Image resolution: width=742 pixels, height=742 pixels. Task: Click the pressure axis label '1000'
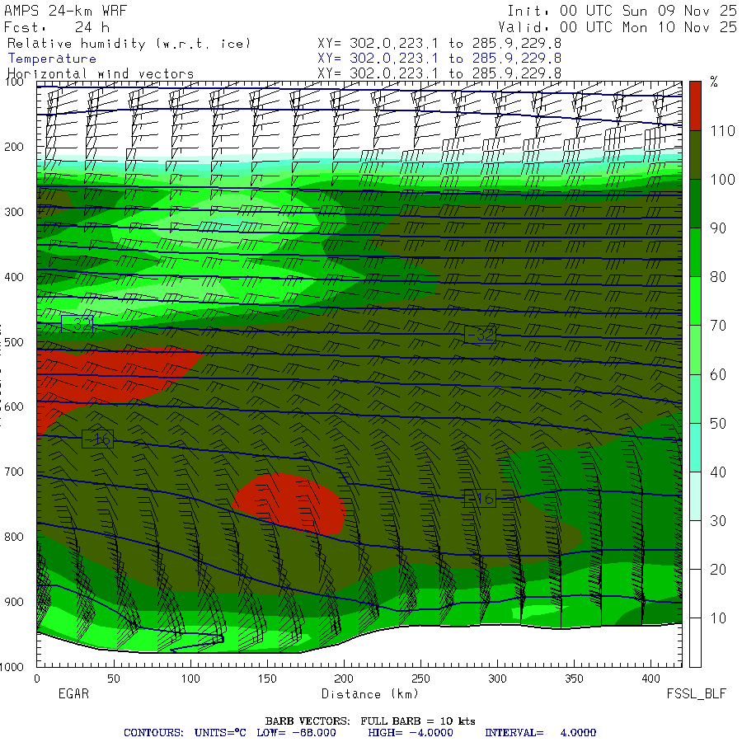point(12,667)
